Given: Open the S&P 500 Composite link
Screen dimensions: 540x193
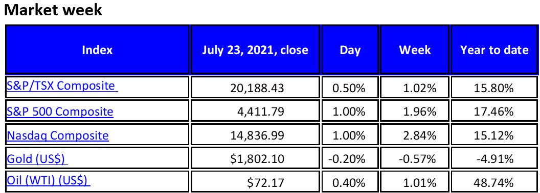Looking at the screenshot, I should [60, 112].
